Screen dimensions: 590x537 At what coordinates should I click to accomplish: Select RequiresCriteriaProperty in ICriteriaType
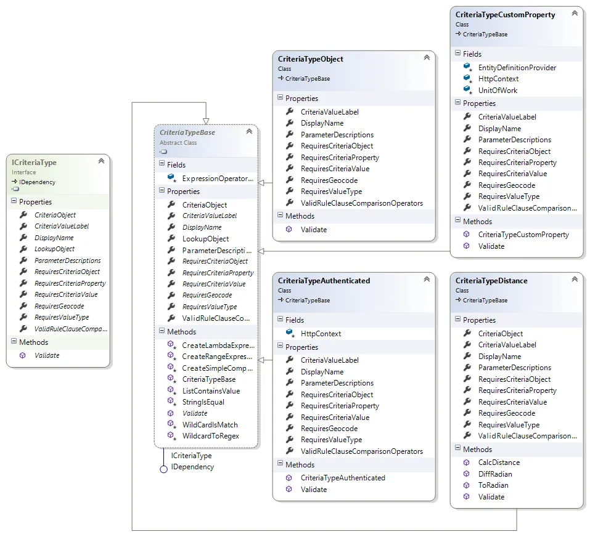[x=70, y=283]
